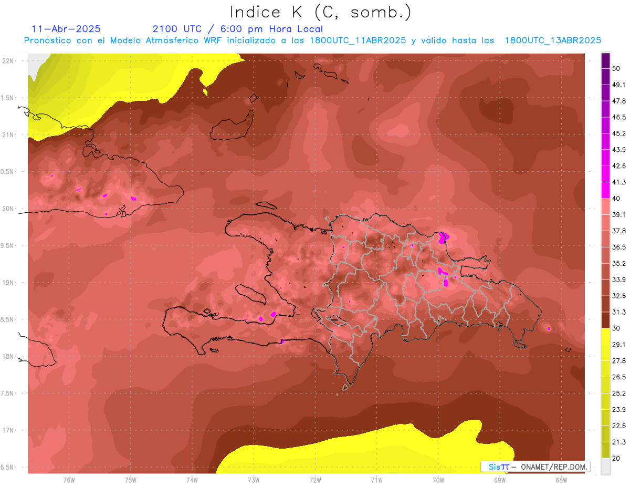Click the legend value "25.2"
Image resolution: width=630 pixels, height=487 pixels.
(618, 393)
